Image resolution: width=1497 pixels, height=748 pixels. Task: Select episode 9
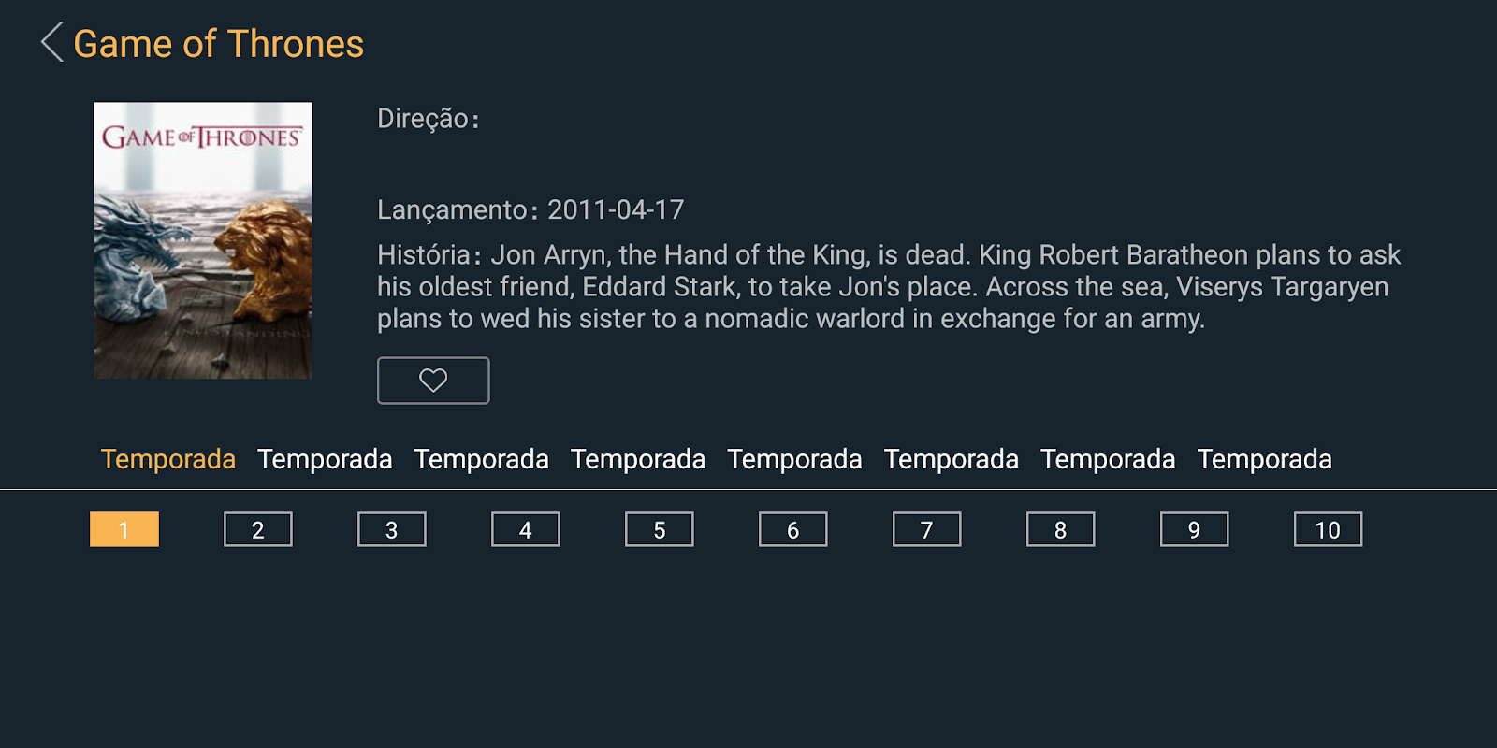[x=1195, y=529]
